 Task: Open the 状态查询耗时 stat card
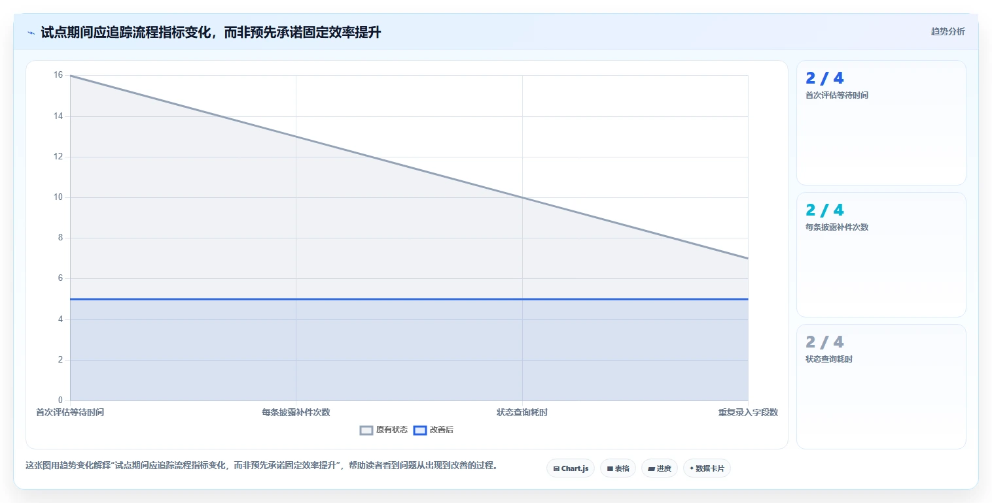tap(881, 387)
